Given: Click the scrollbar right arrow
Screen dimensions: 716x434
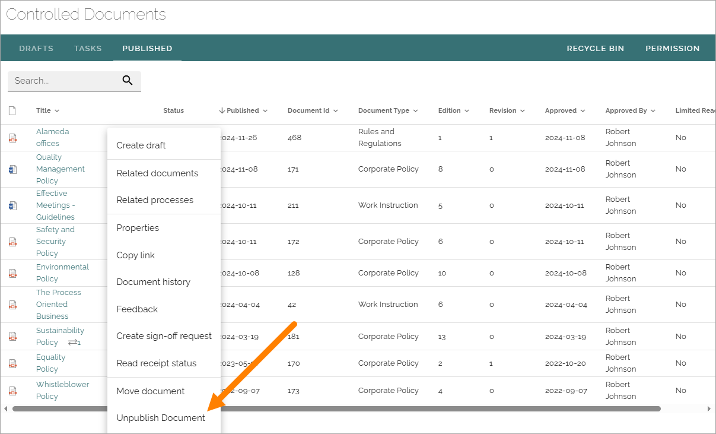Looking at the screenshot, I should click(x=709, y=409).
